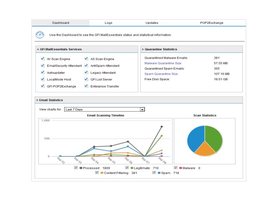Click the EmailSecurity Attendant status checkmark
Image resolution: width=272 pixels, height=204 pixels.
42,66
